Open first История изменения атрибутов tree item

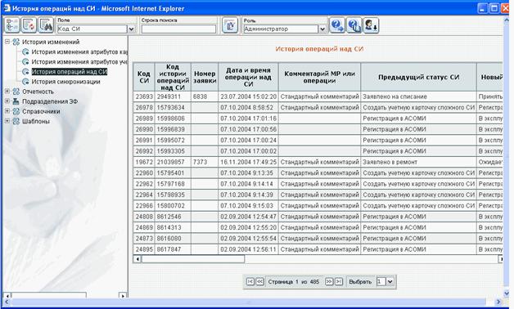click(x=79, y=51)
